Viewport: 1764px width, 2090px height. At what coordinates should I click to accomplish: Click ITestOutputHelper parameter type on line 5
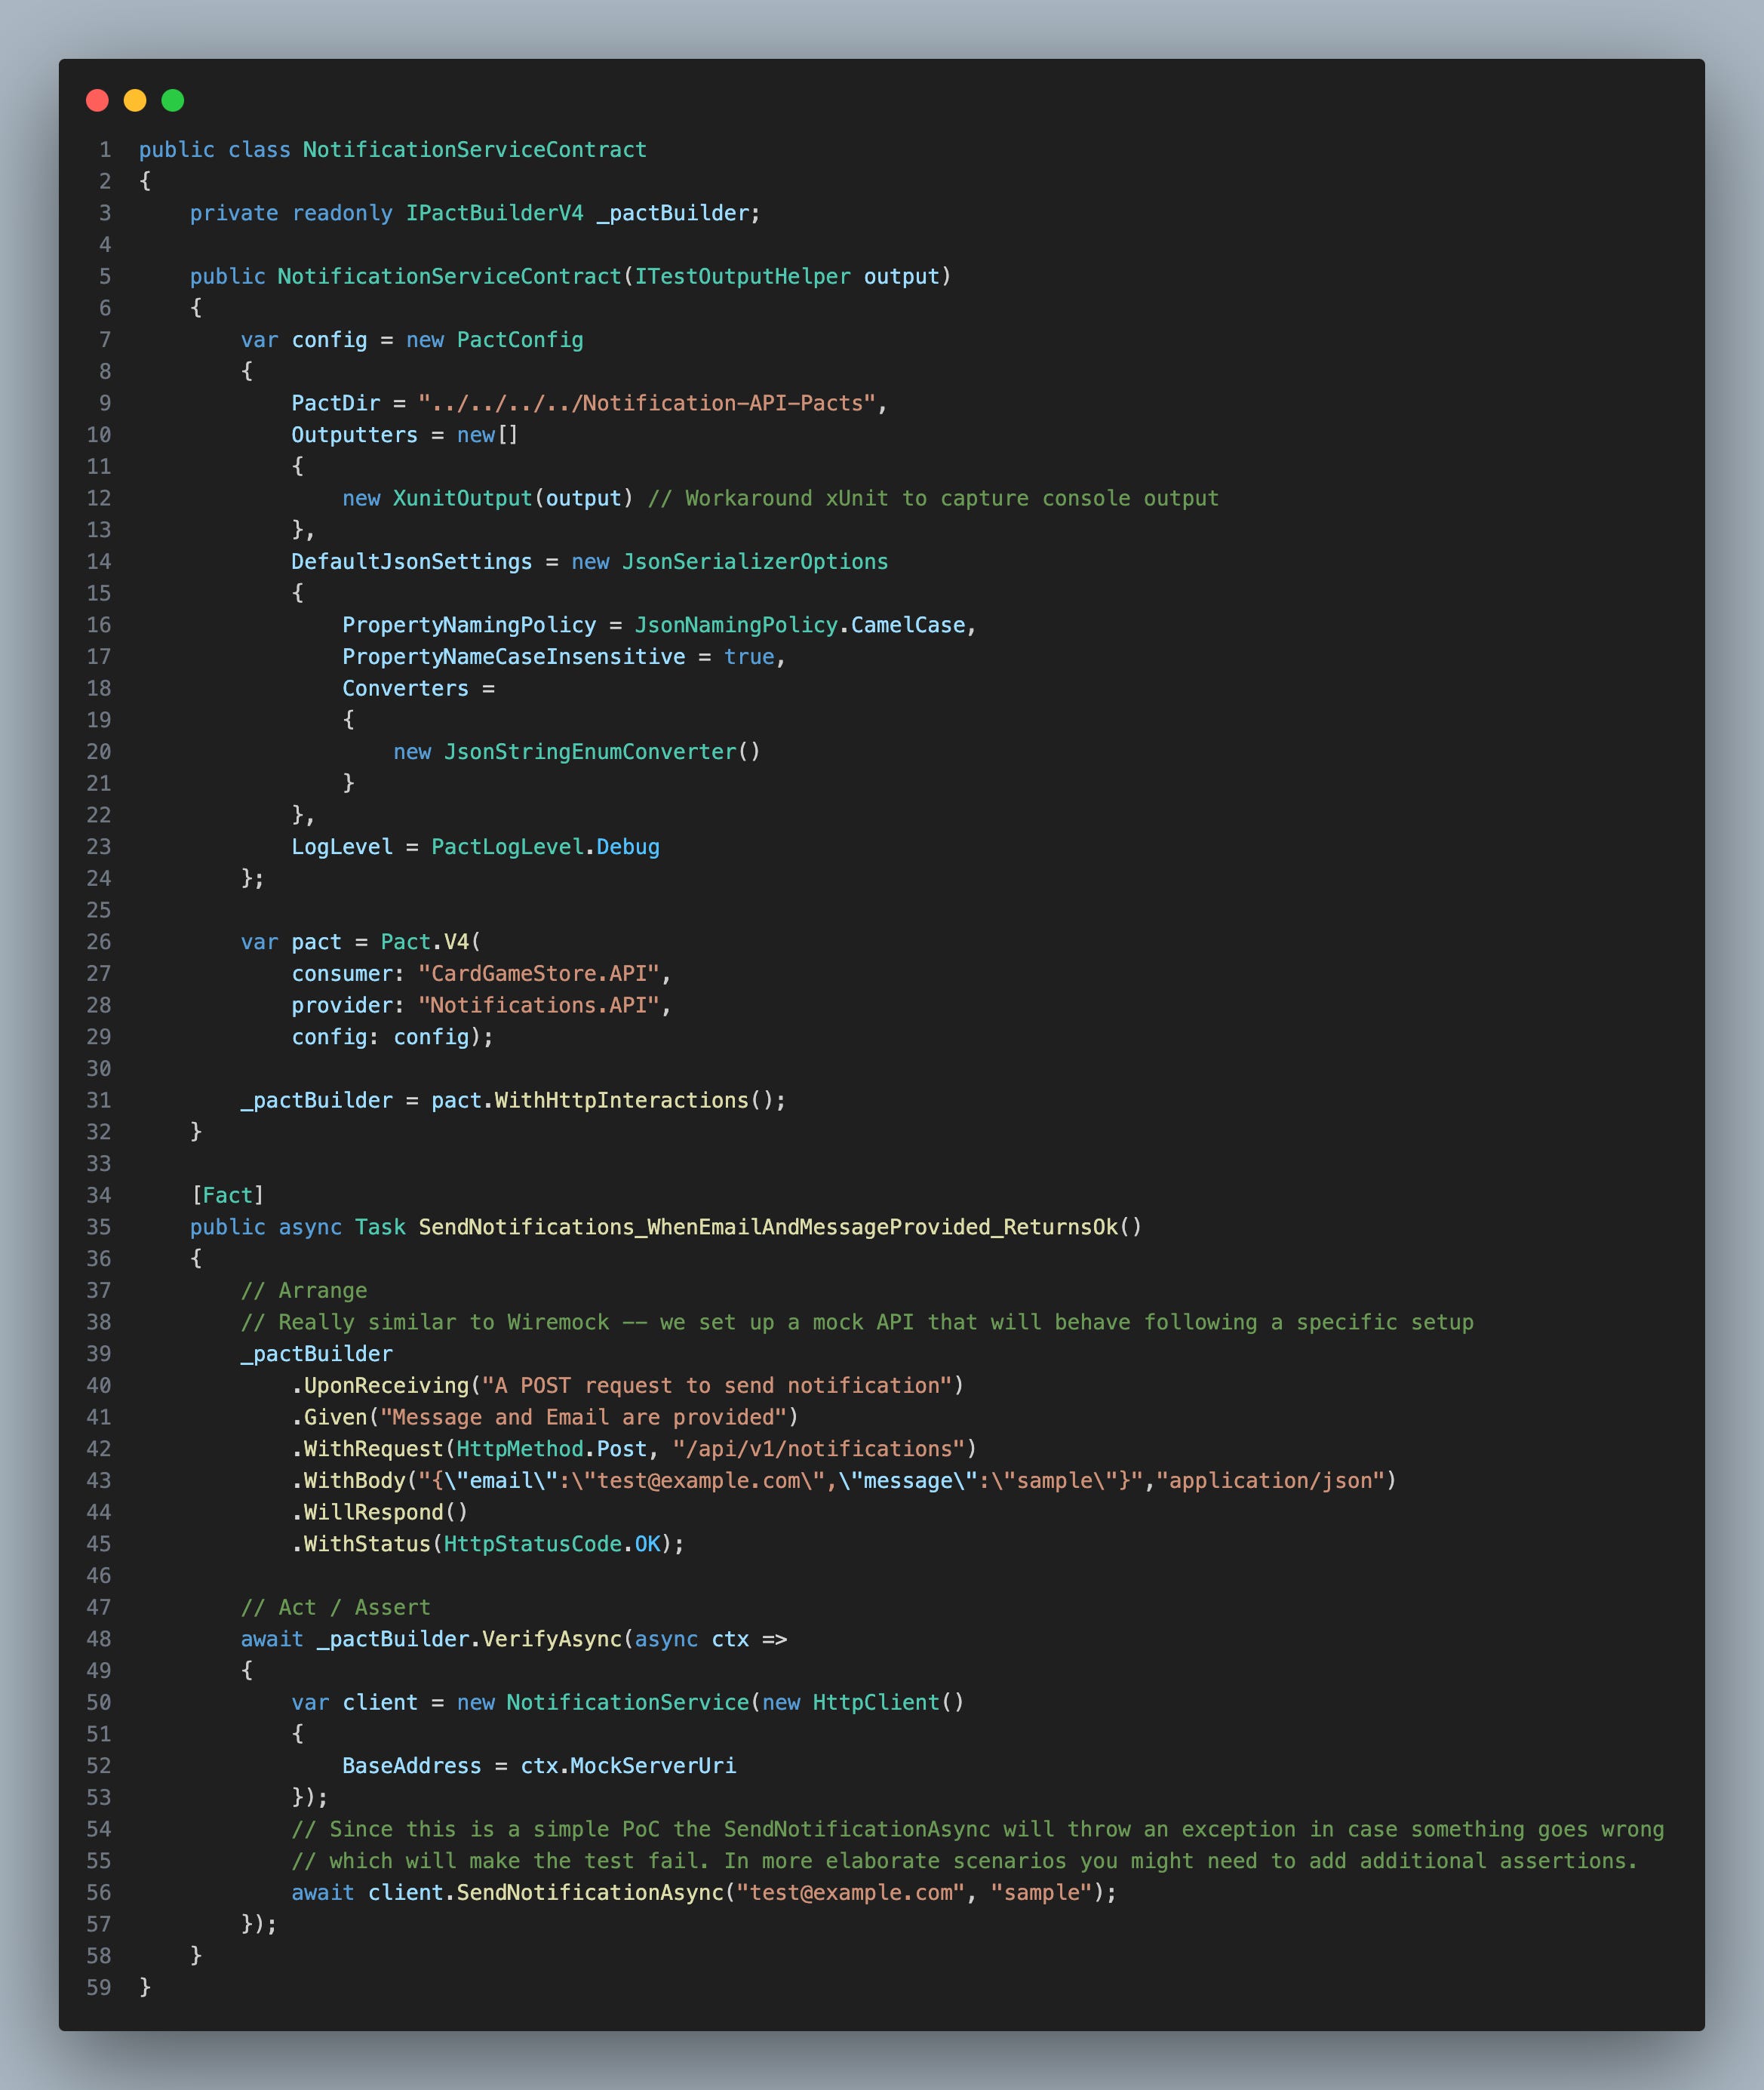tap(742, 277)
